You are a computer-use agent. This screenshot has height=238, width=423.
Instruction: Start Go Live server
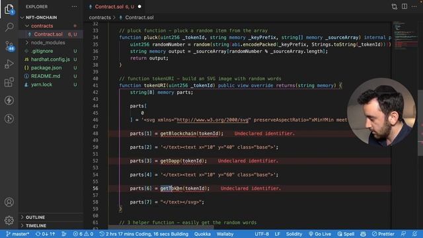[320, 234]
